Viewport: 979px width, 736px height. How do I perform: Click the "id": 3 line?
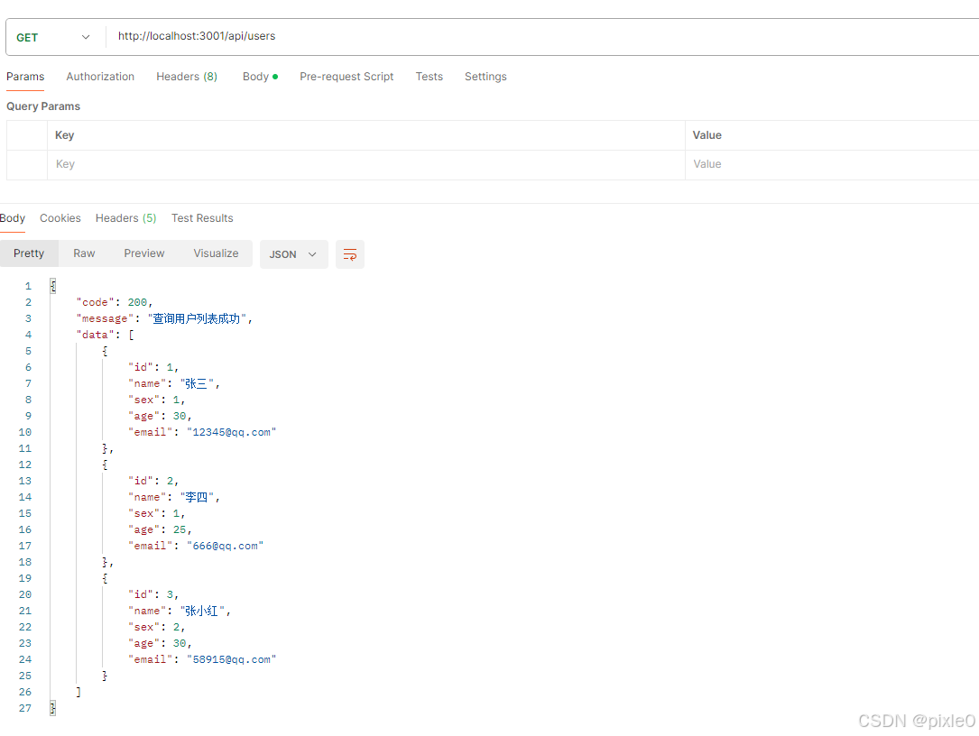pos(153,595)
